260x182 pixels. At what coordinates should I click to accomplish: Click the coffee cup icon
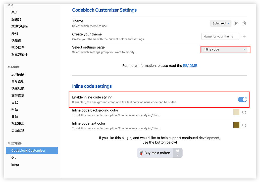141,153
